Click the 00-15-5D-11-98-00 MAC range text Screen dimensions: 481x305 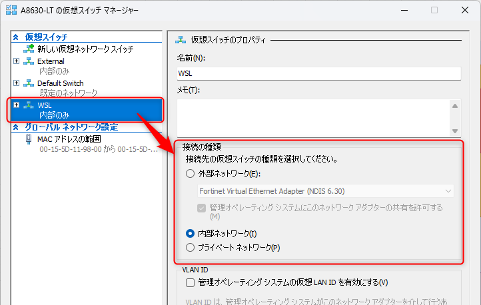pyautogui.click(x=99, y=149)
